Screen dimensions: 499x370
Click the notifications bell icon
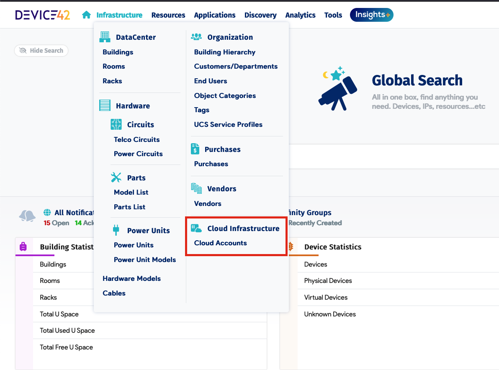click(x=27, y=216)
